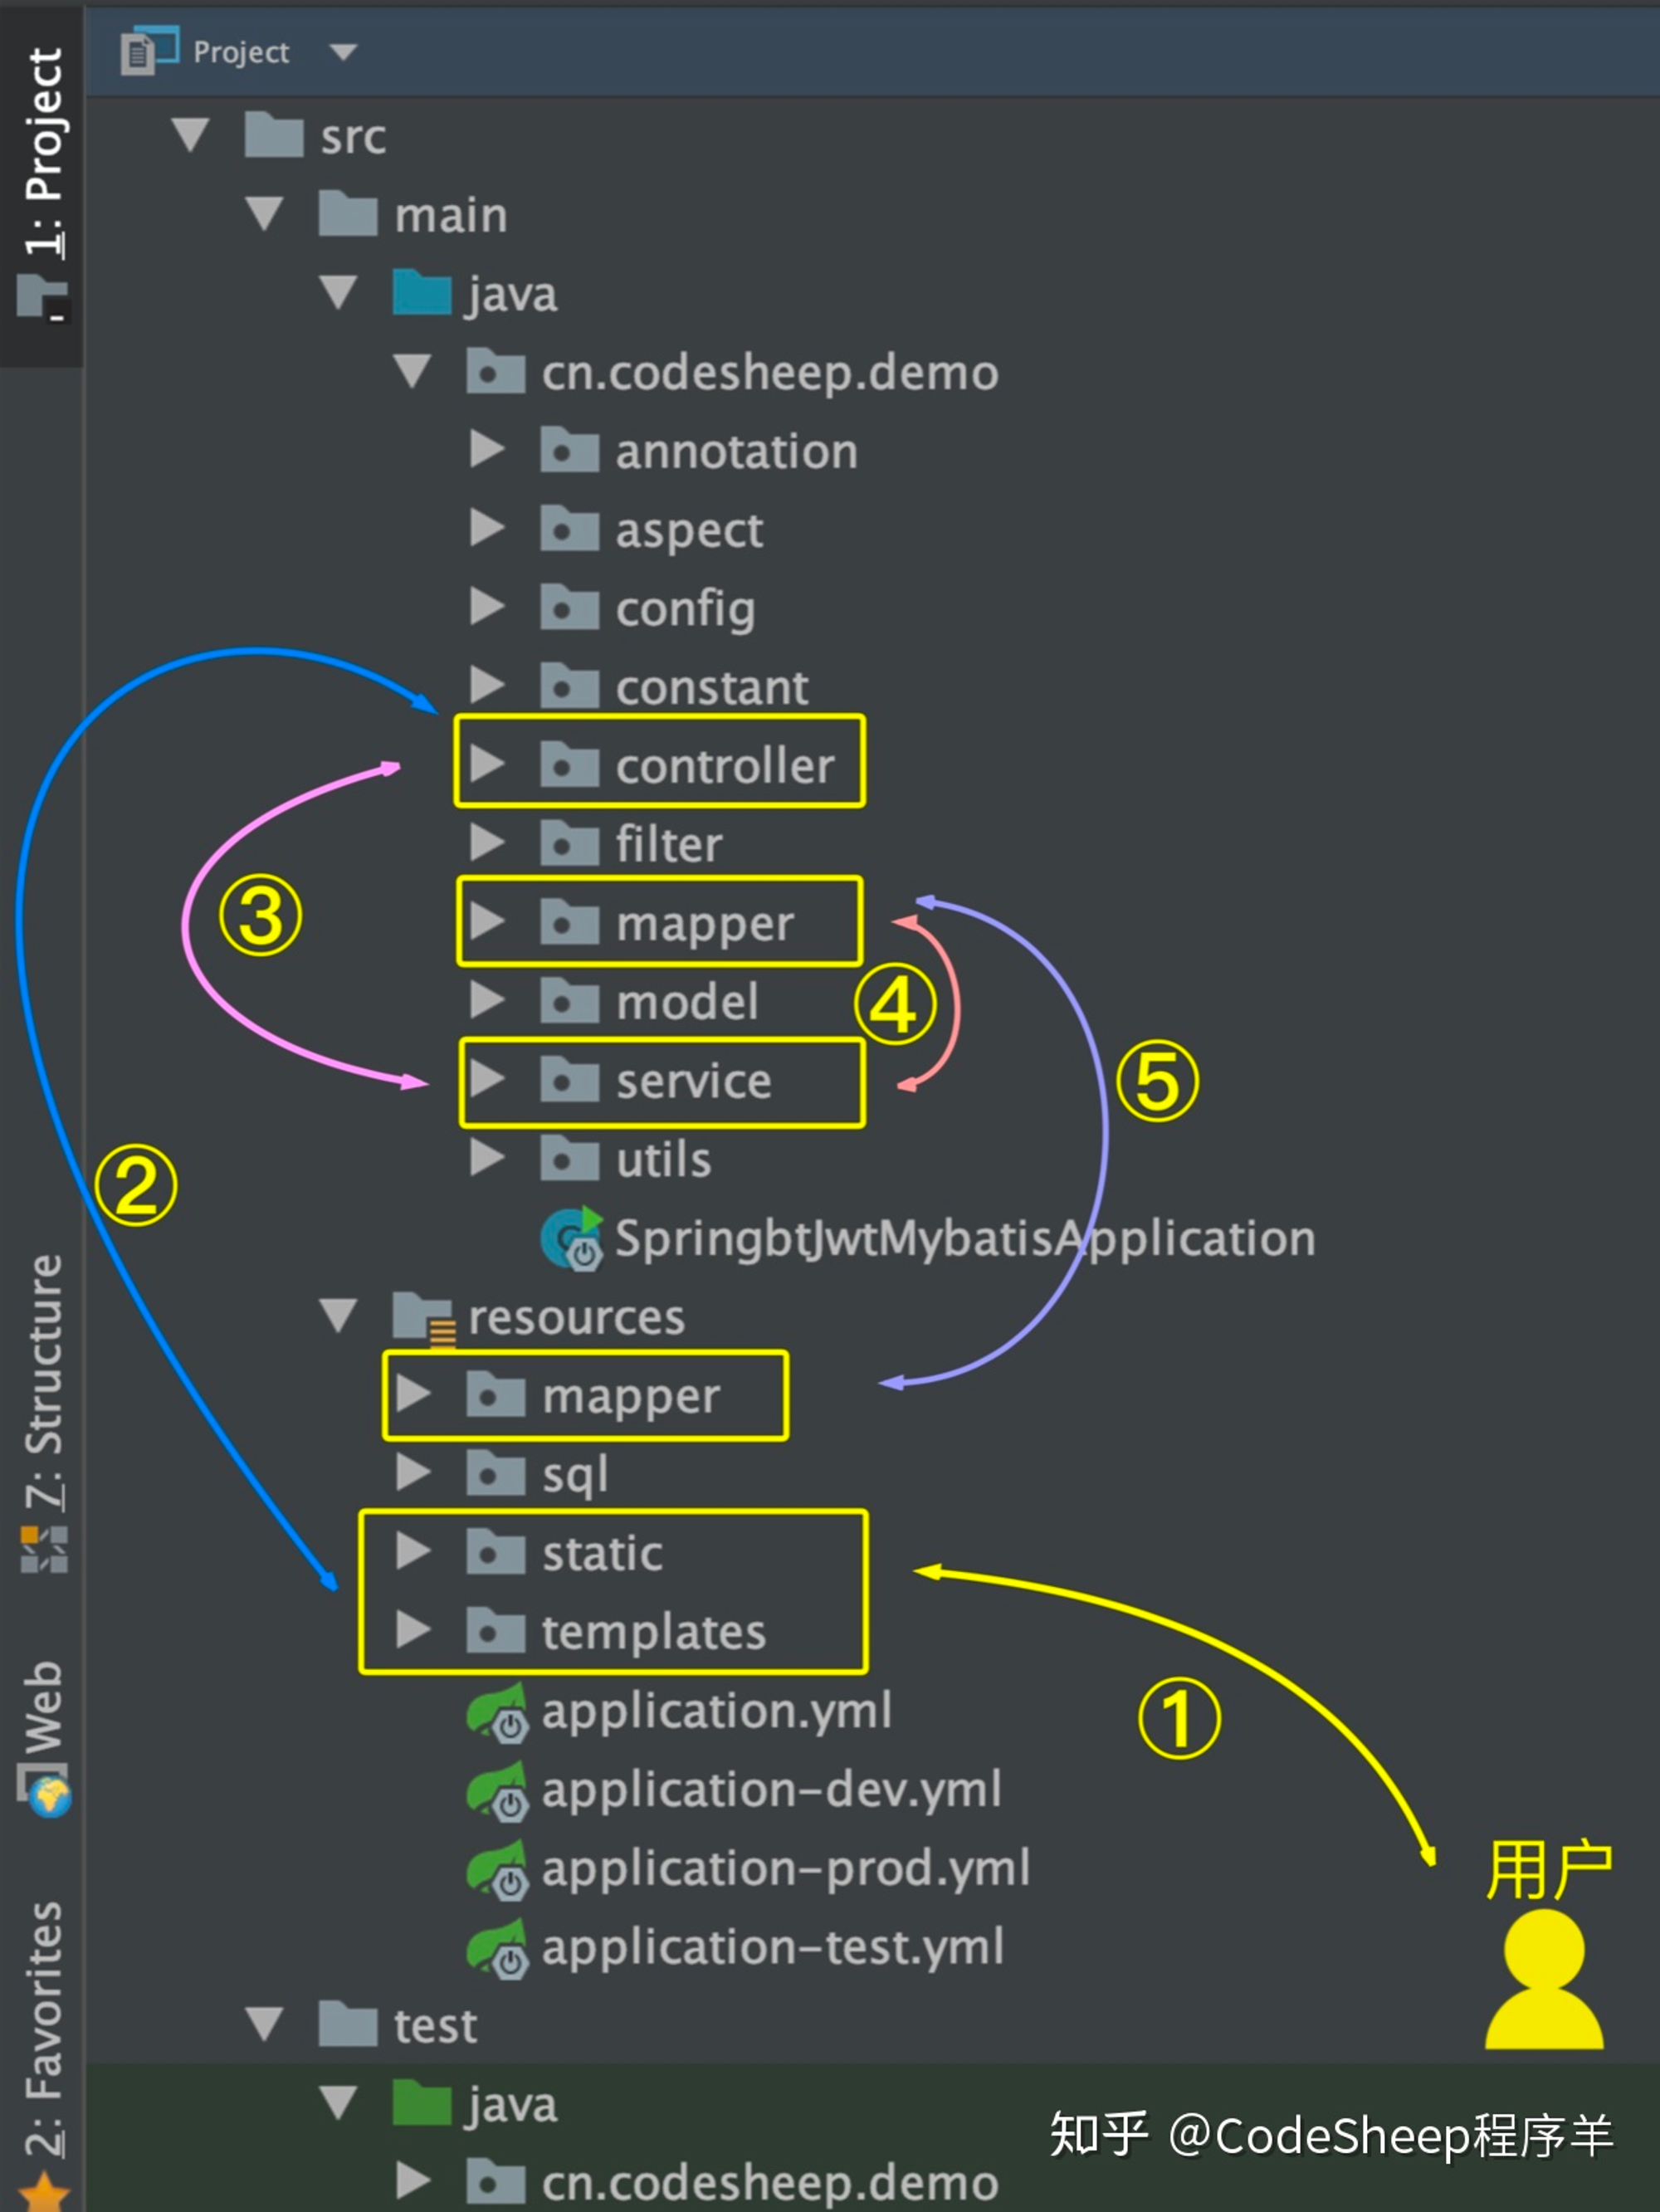Expand the annotation package arrow
Image resolution: width=1660 pixels, height=2212 pixels.
[x=487, y=450]
